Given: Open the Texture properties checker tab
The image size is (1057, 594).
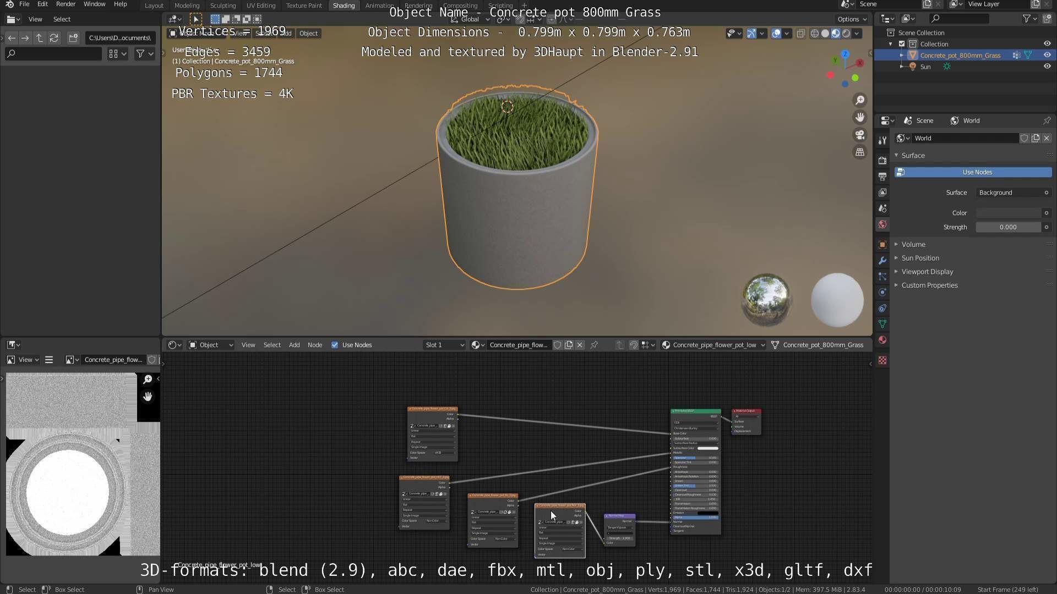Looking at the screenshot, I should click(x=882, y=360).
